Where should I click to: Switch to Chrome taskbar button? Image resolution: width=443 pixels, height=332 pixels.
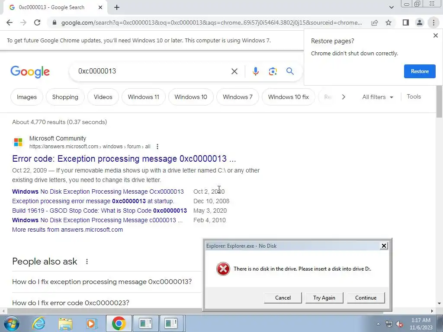pos(119,323)
